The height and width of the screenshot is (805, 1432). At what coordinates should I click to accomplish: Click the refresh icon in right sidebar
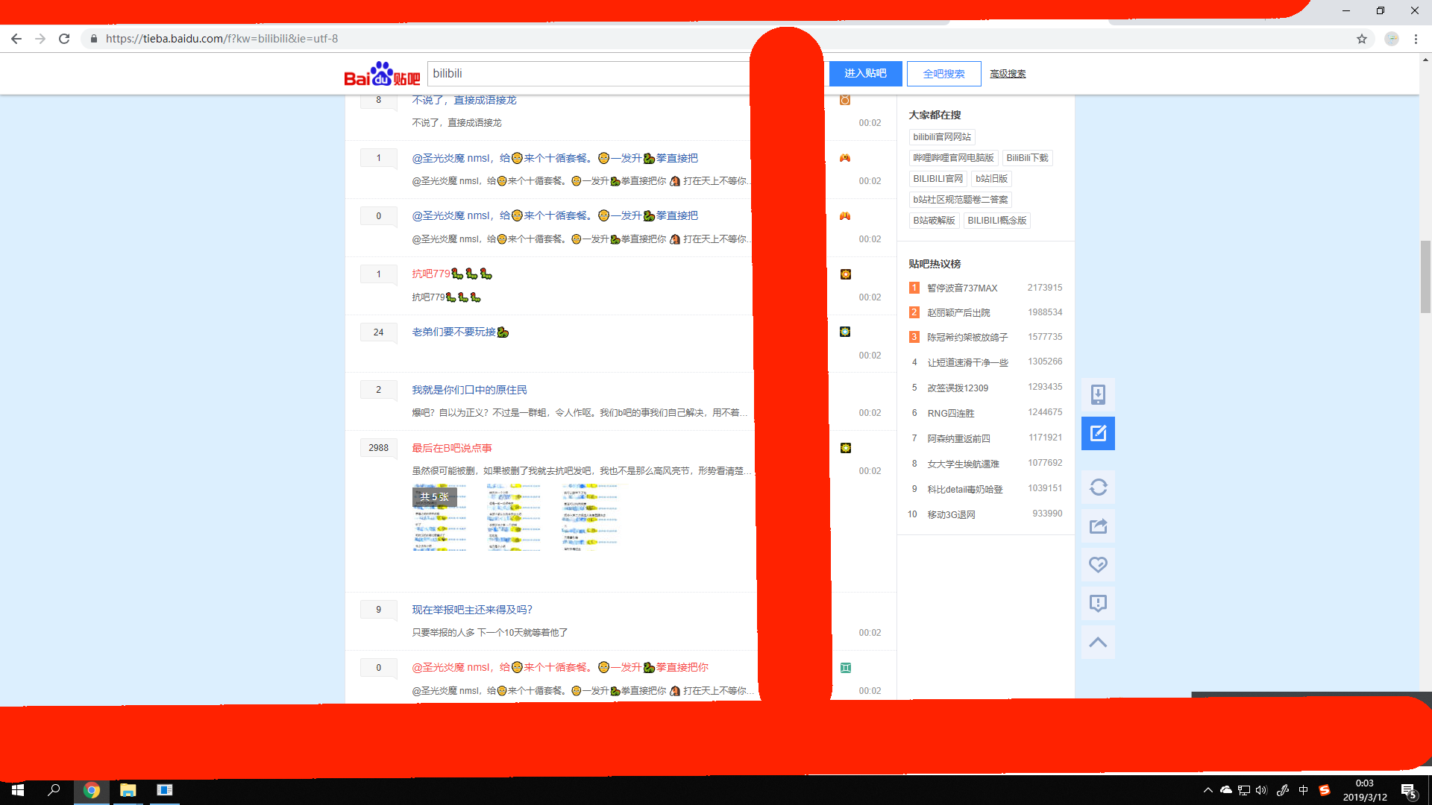tap(1098, 487)
